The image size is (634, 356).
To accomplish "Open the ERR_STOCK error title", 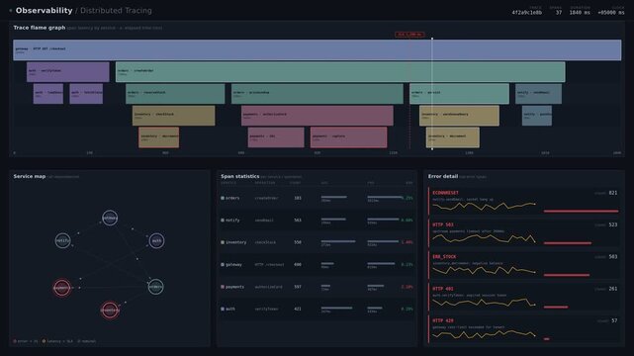I will tap(444, 256).
